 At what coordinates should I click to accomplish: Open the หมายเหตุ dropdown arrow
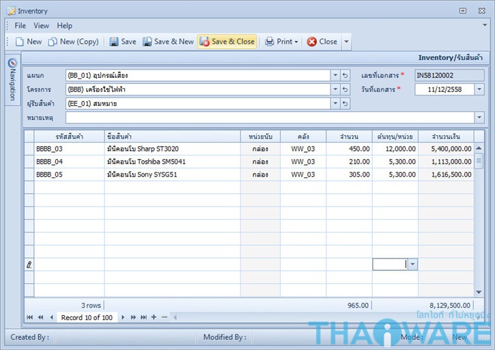tap(479, 117)
